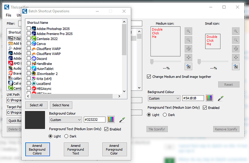
Task: Click the JDownloader 2 icon
Action: [34, 74]
